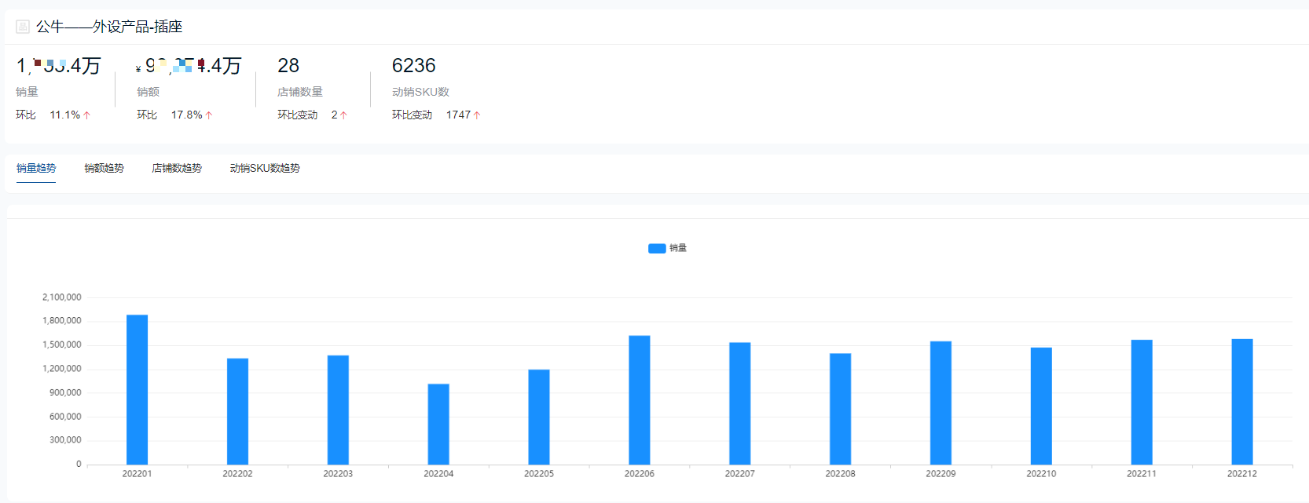The height and width of the screenshot is (503, 1309).
Task: Select the 6236 动销SKU数 value
Action: pos(414,65)
